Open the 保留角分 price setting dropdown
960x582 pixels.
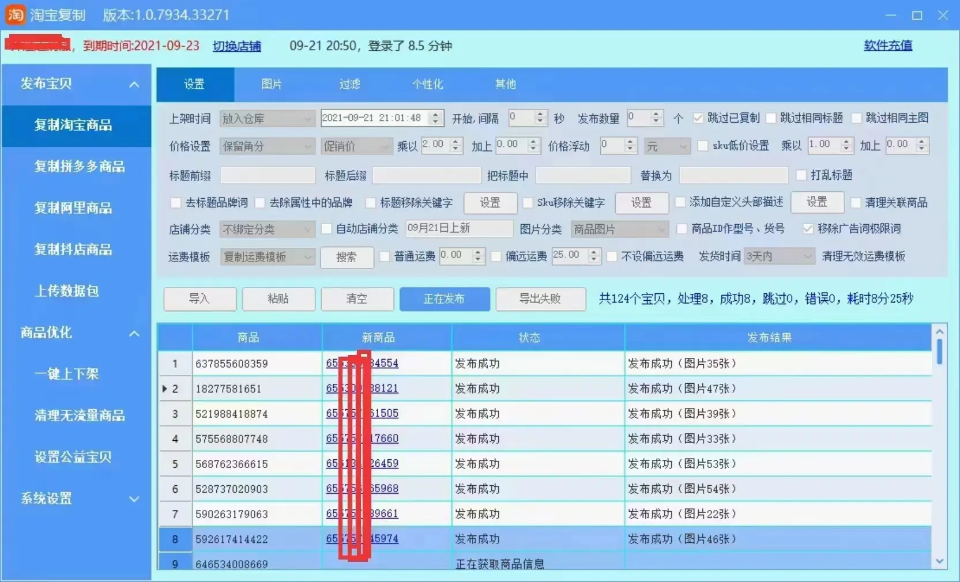coord(268,146)
